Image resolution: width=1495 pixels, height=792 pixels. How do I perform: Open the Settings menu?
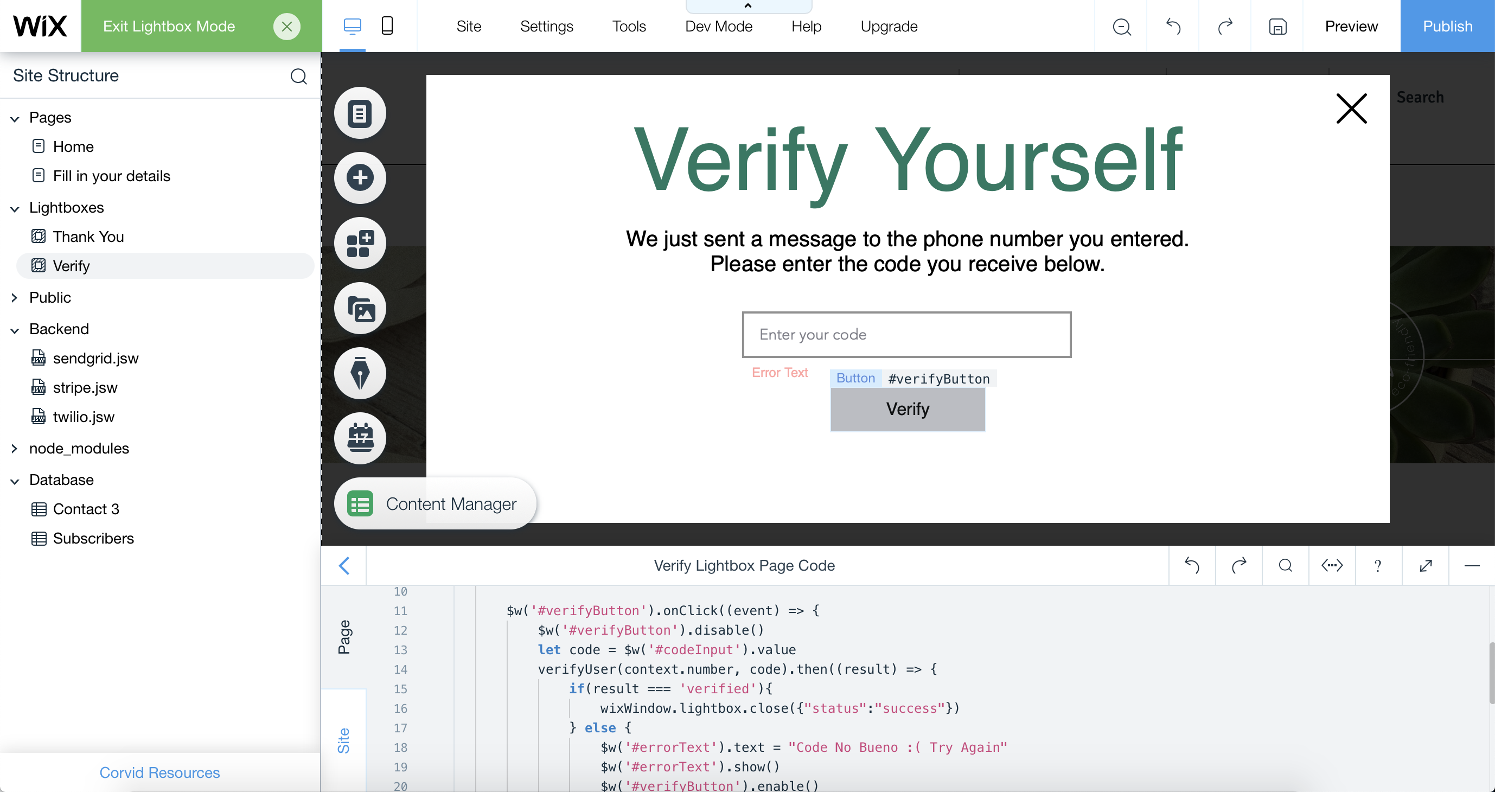pyautogui.click(x=546, y=27)
